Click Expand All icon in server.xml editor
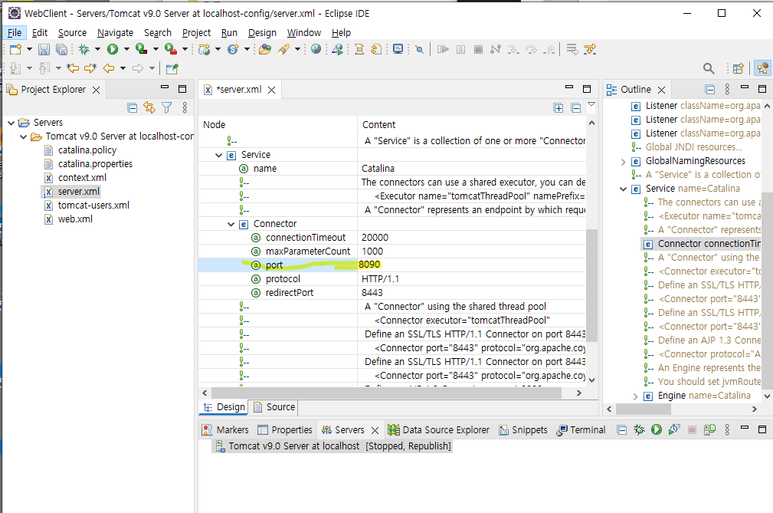This screenshot has width=773, height=513. click(558, 108)
